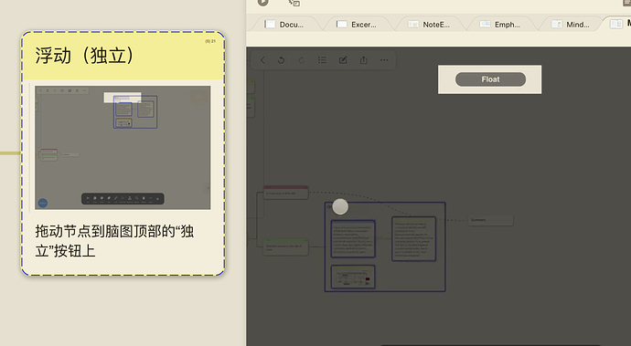
Task: Click the redo icon in the toolbar
Action: point(302,60)
